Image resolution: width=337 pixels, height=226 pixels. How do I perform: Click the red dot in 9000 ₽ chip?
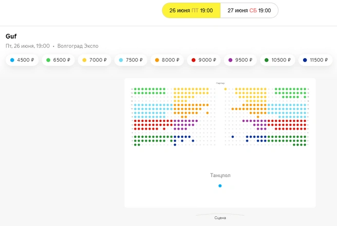194,60
